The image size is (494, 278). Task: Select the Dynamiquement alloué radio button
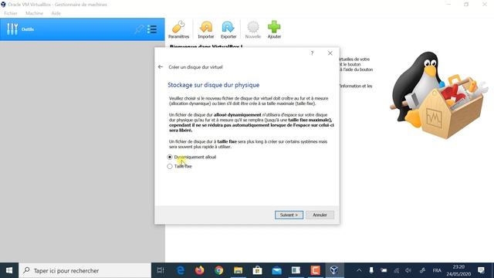click(x=170, y=157)
